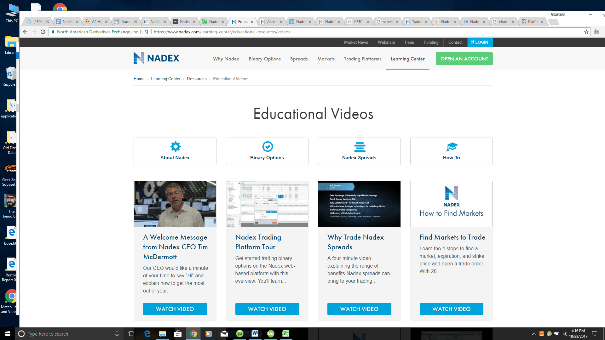Open the Webinars link
The width and height of the screenshot is (605, 340).
(x=386, y=42)
